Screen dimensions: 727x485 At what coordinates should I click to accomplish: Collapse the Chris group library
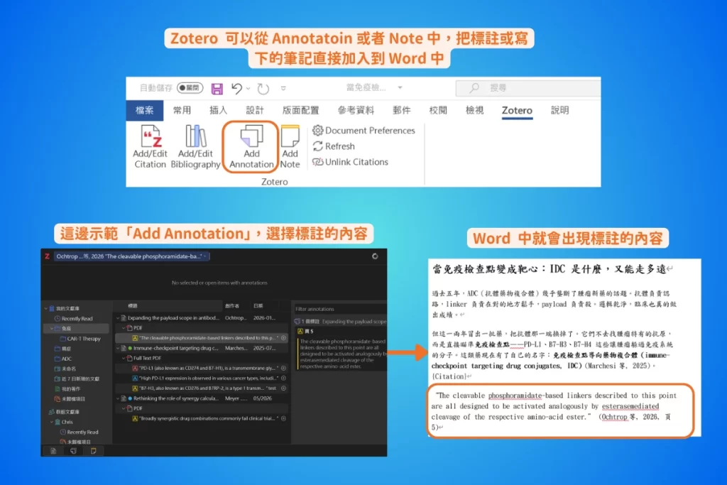point(52,422)
